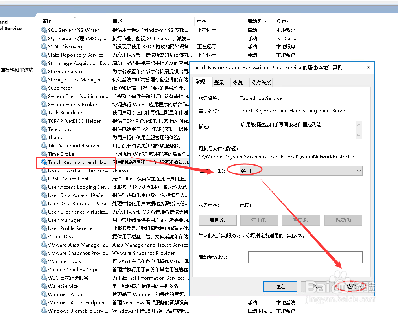Image resolution: width=398 pixels, height=313 pixels.
Task: Click the 取消 button in properties dialog
Action: pyautogui.click(x=317, y=287)
